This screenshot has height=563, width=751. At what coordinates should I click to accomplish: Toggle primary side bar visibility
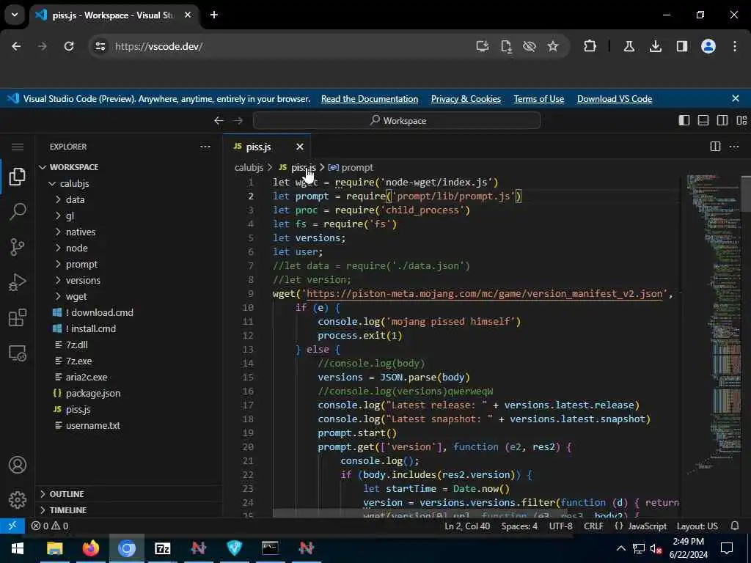pos(684,120)
